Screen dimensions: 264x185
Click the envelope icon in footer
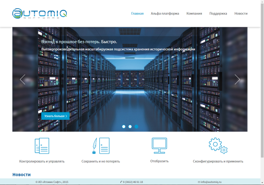pos(199,182)
